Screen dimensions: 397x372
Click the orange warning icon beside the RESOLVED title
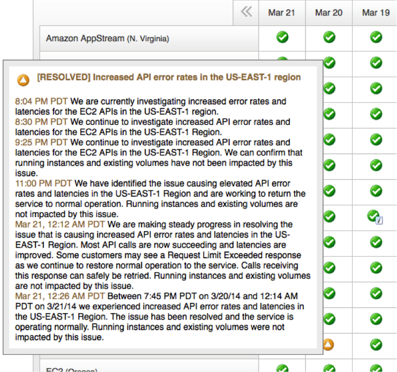point(23,80)
